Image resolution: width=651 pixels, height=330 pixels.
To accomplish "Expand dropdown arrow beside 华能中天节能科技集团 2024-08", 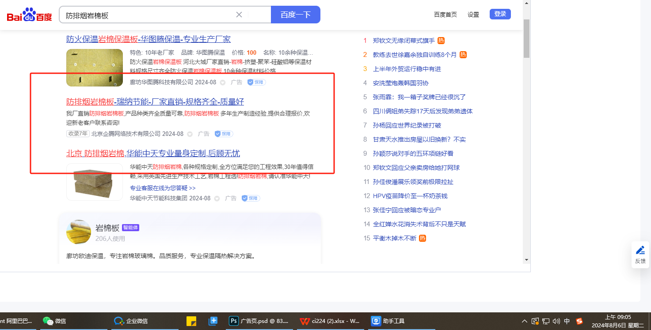I will point(217,199).
